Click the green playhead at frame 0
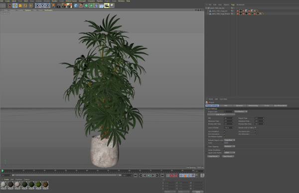 coord(2,171)
